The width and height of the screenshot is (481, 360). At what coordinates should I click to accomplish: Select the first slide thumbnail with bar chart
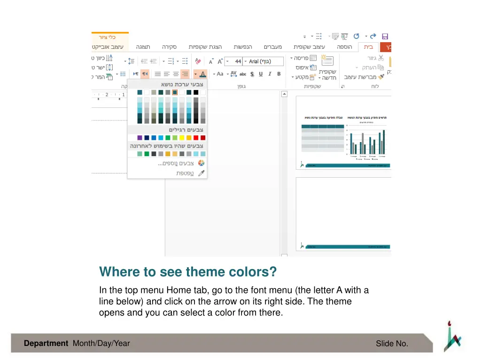[343, 133]
